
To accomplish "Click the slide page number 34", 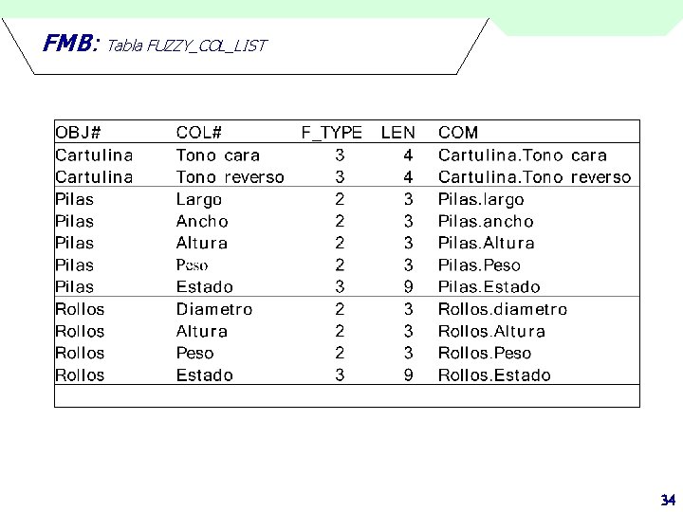I will pos(668,500).
